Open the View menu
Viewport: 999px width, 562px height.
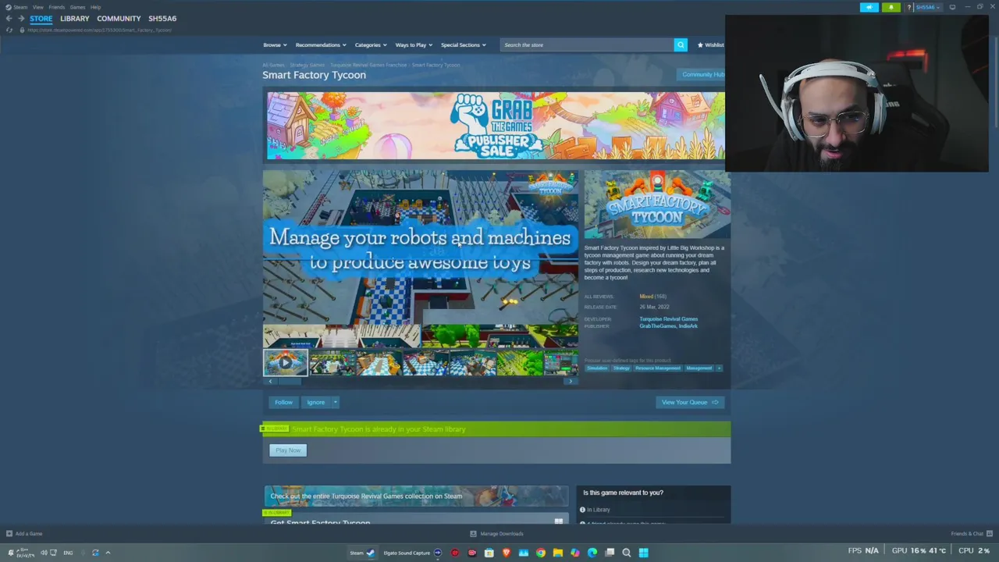37,7
